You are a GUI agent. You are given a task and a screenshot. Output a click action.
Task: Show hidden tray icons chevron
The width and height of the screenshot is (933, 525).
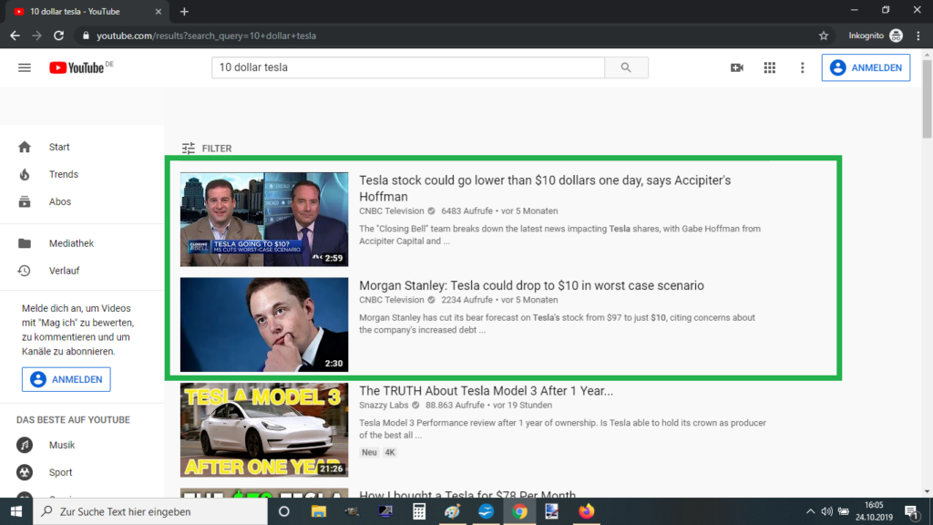pos(810,511)
